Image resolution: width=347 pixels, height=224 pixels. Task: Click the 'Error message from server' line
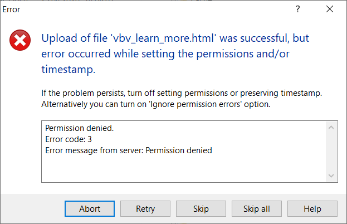(x=129, y=150)
